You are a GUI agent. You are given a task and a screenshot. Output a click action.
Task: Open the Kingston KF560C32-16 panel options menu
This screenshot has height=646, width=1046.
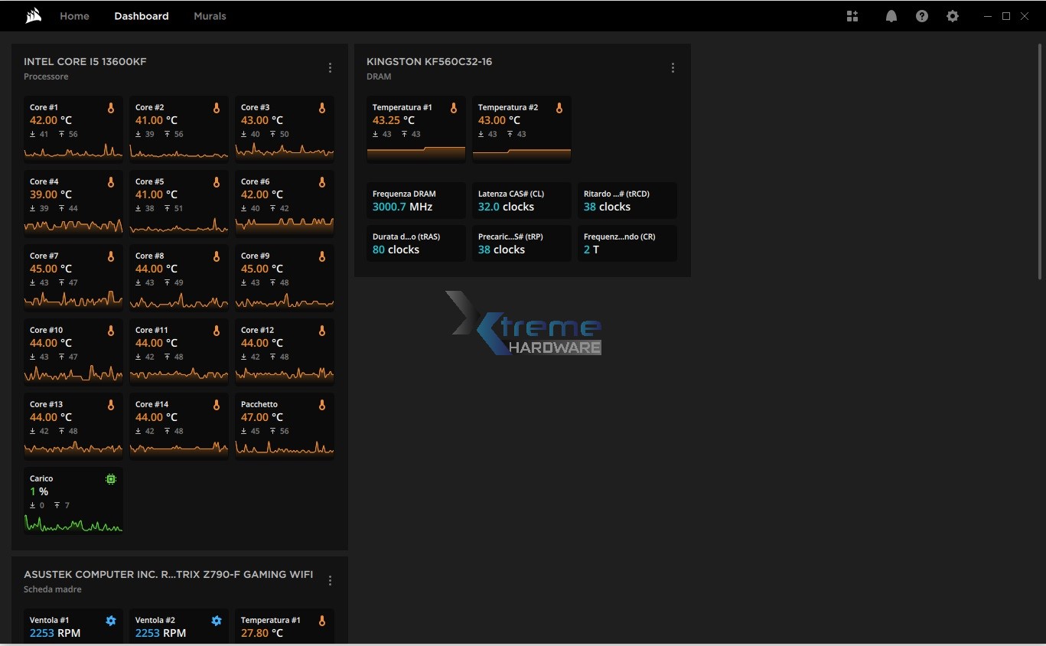click(673, 68)
